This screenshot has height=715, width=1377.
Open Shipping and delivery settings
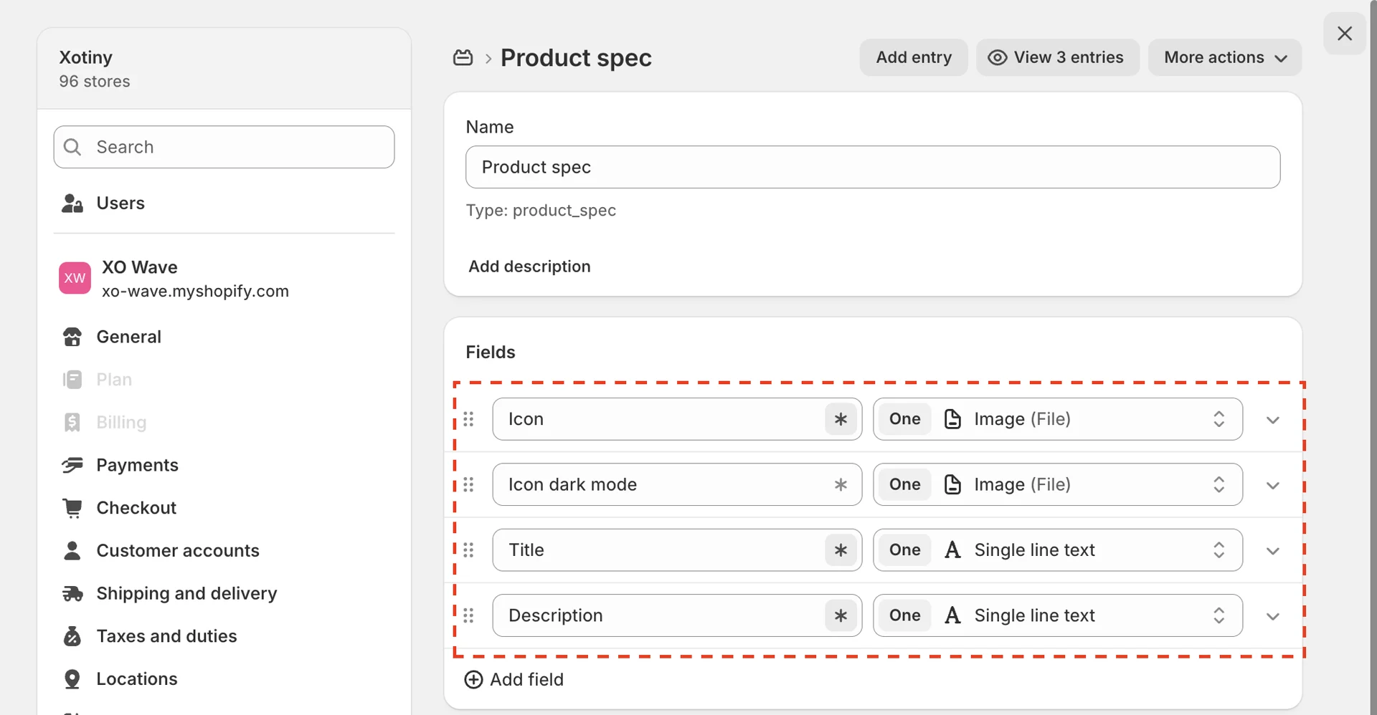pos(224,593)
